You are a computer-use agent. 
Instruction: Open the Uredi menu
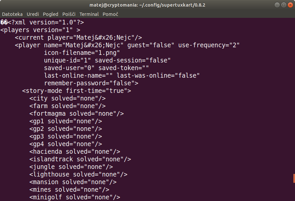pos(33,14)
